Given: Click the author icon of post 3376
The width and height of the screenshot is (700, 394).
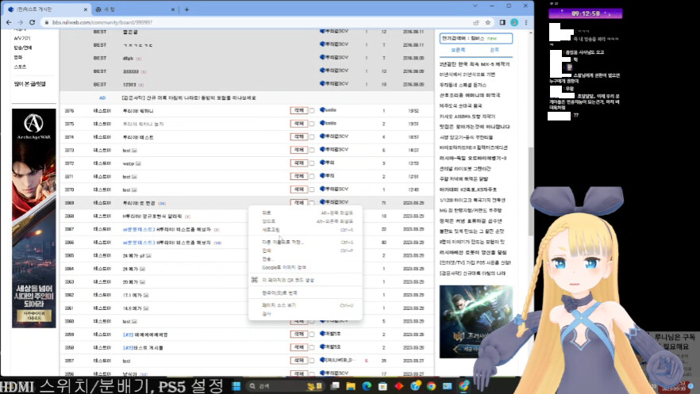Looking at the screenshot, I should [x=322, y=110].
